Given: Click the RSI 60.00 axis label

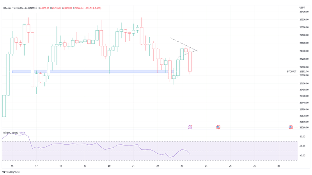Looking at the screenshot, I should pos(303,146).
